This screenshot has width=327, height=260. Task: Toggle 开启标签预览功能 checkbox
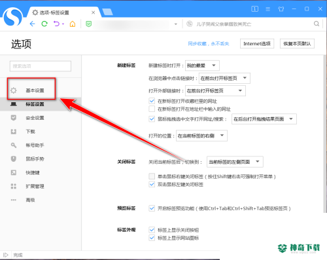[x=152, y=208]
